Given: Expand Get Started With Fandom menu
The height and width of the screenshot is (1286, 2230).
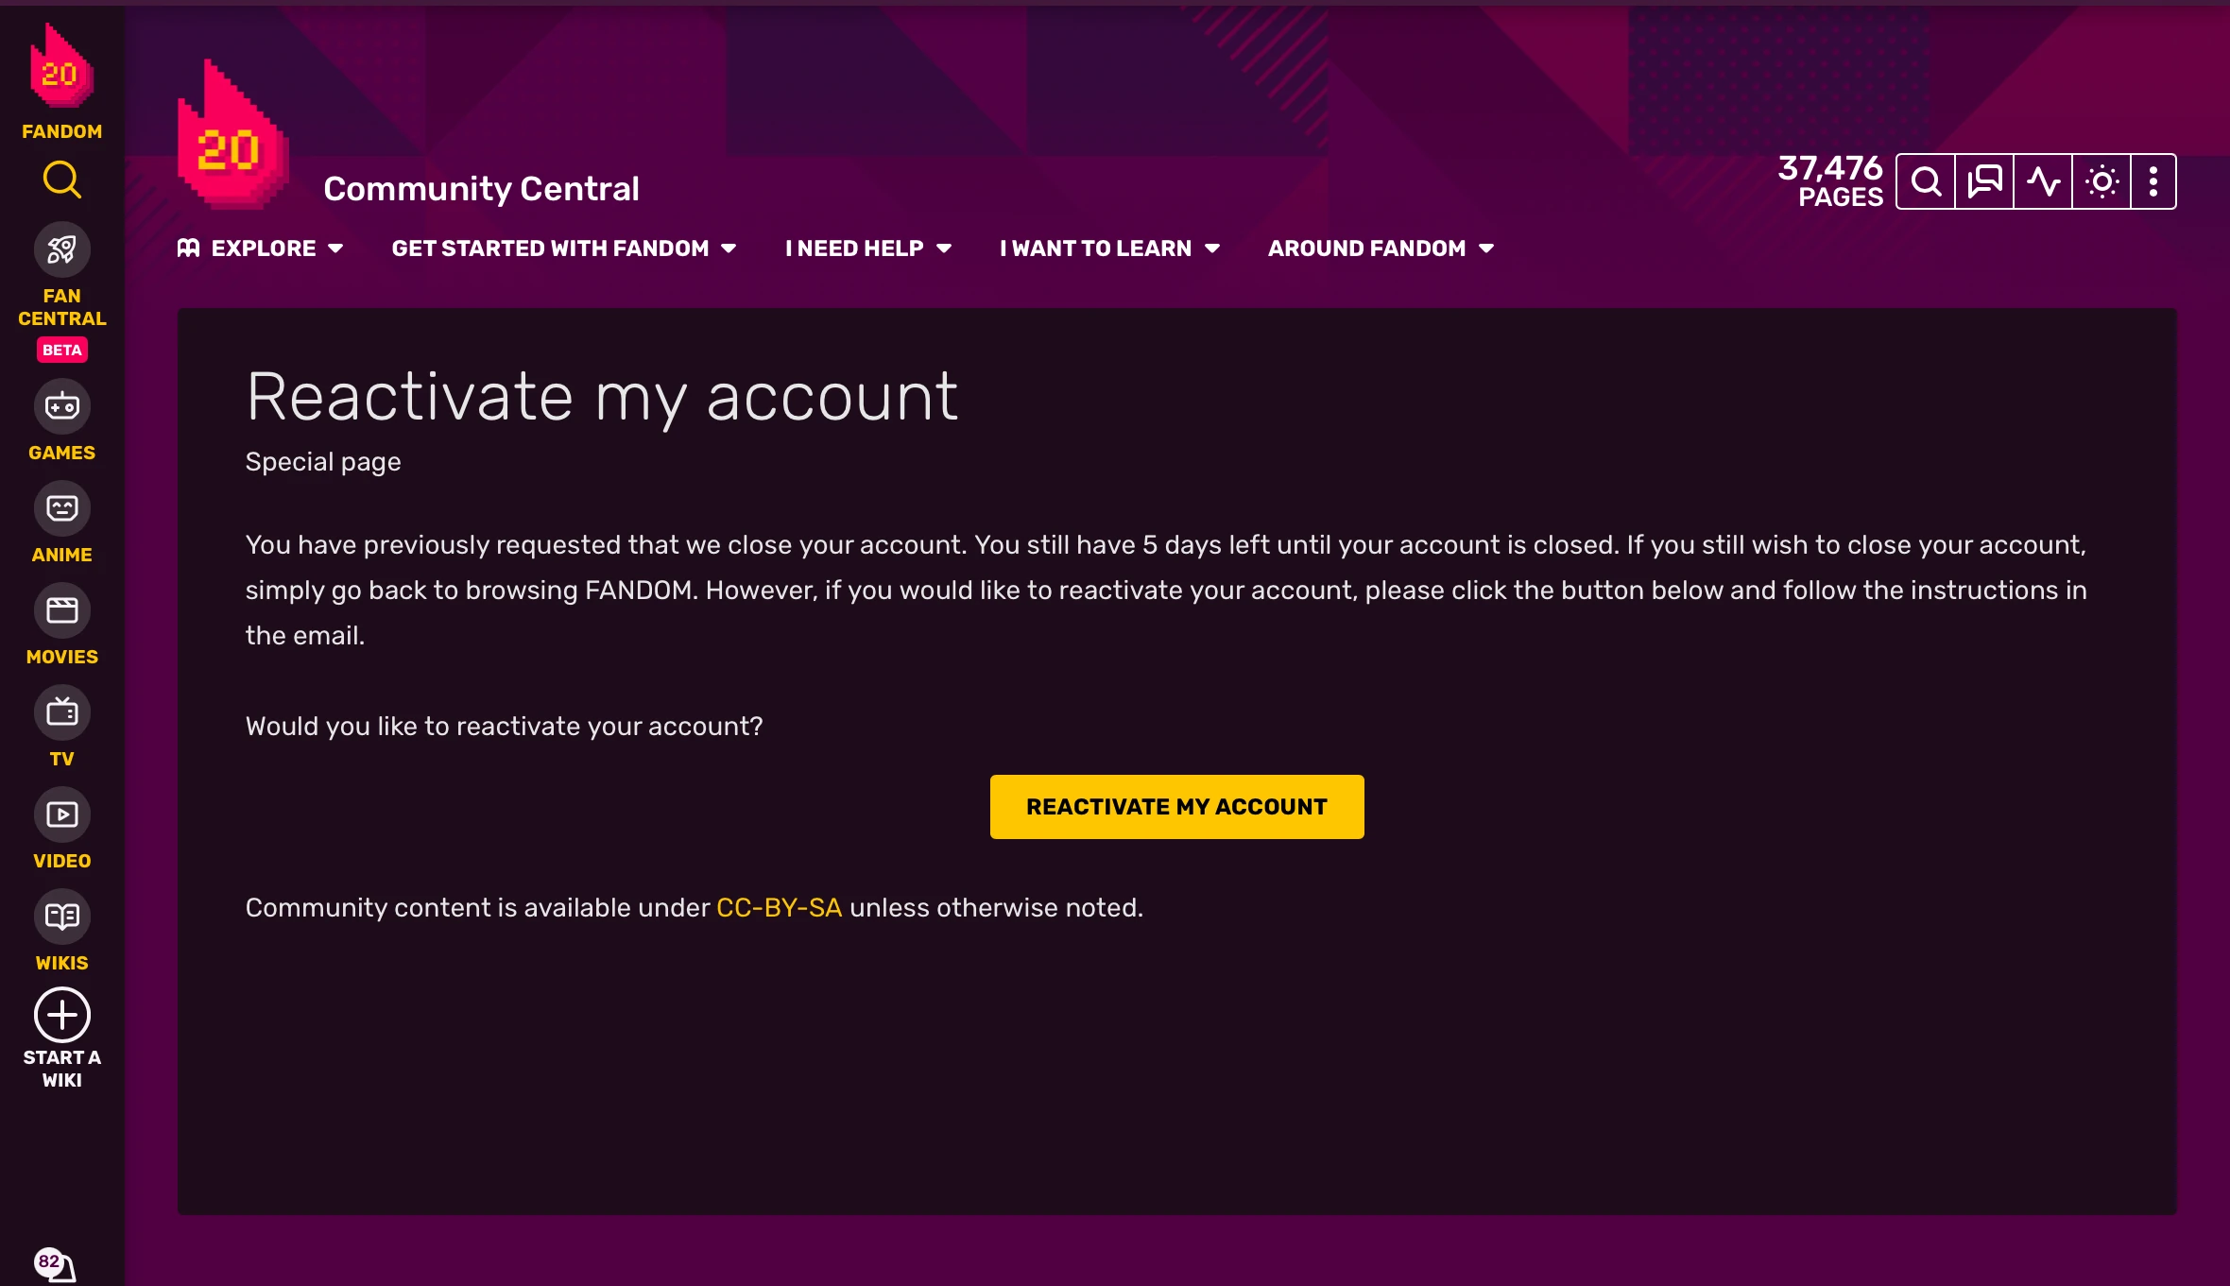Looking at the screenshot, I should coord(563,249).
